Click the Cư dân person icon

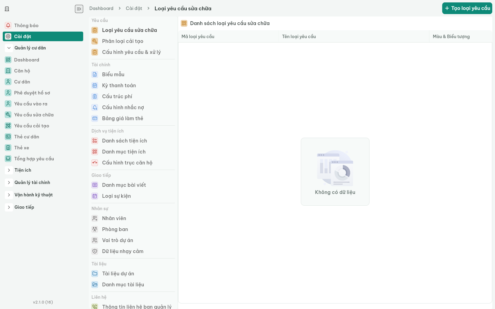pyautogui.click(x=8, y=82)
